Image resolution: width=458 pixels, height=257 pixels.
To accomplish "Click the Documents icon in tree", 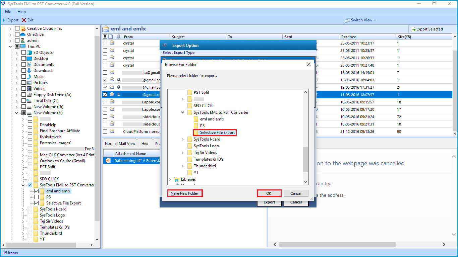I will 30,65.
